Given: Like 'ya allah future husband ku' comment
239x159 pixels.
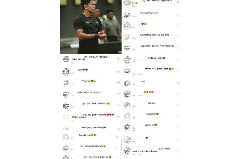Looking at the screenshot, I should tap(118, 105).
